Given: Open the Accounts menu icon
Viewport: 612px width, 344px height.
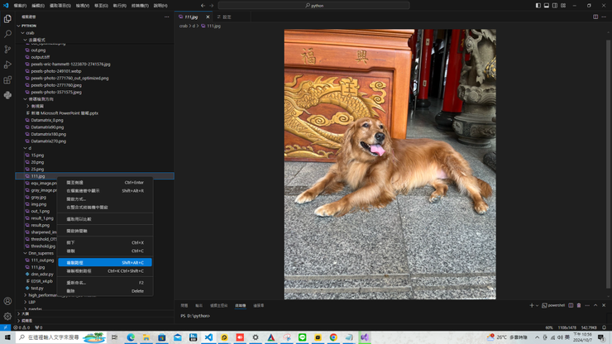Looking at the screenshot, I should point(7,301).
